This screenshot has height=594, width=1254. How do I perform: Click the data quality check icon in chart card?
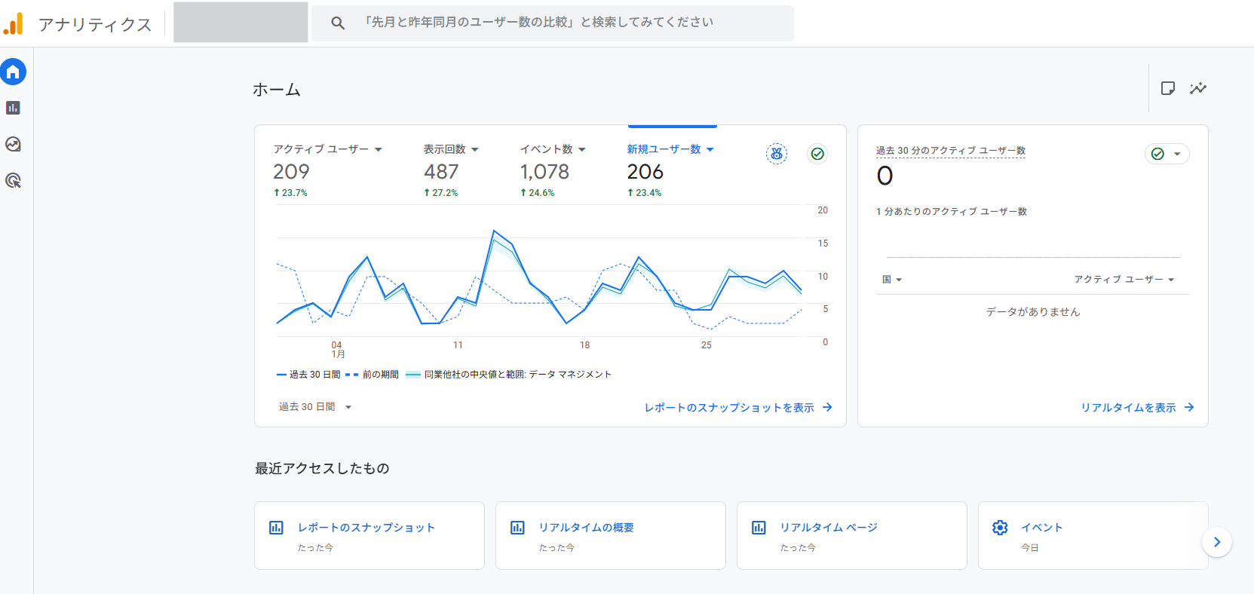coord(817,154)
